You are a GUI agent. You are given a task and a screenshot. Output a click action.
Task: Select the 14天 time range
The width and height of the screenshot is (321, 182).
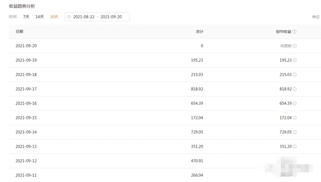pyautogui.click(x=39, y=17)
